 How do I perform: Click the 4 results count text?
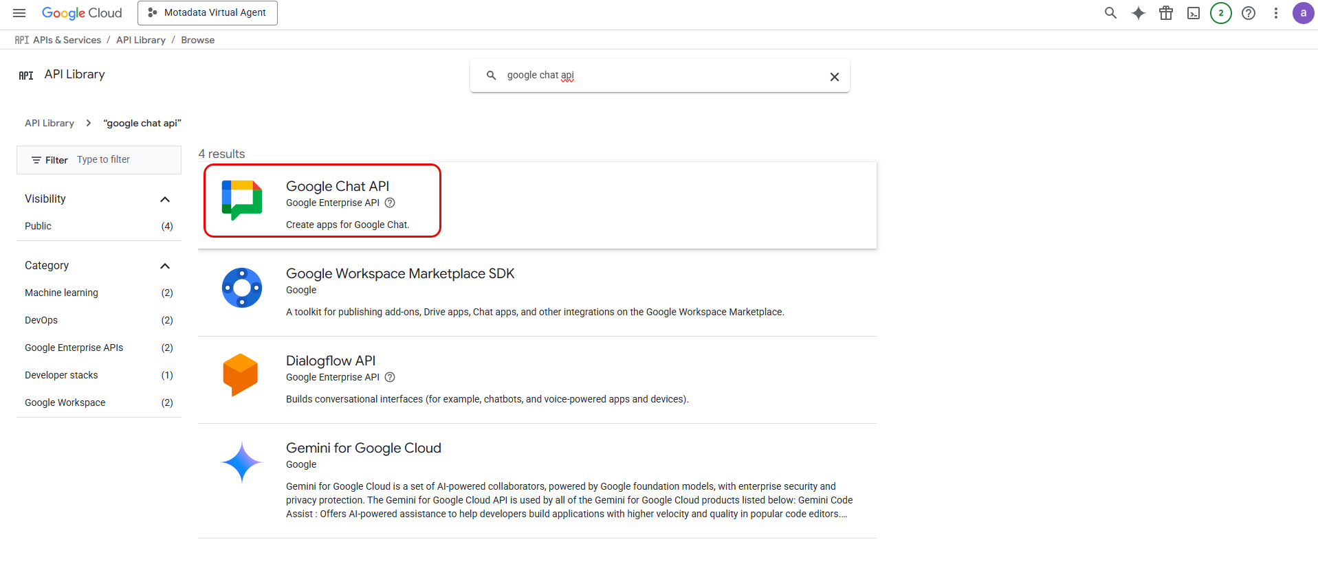221,154
